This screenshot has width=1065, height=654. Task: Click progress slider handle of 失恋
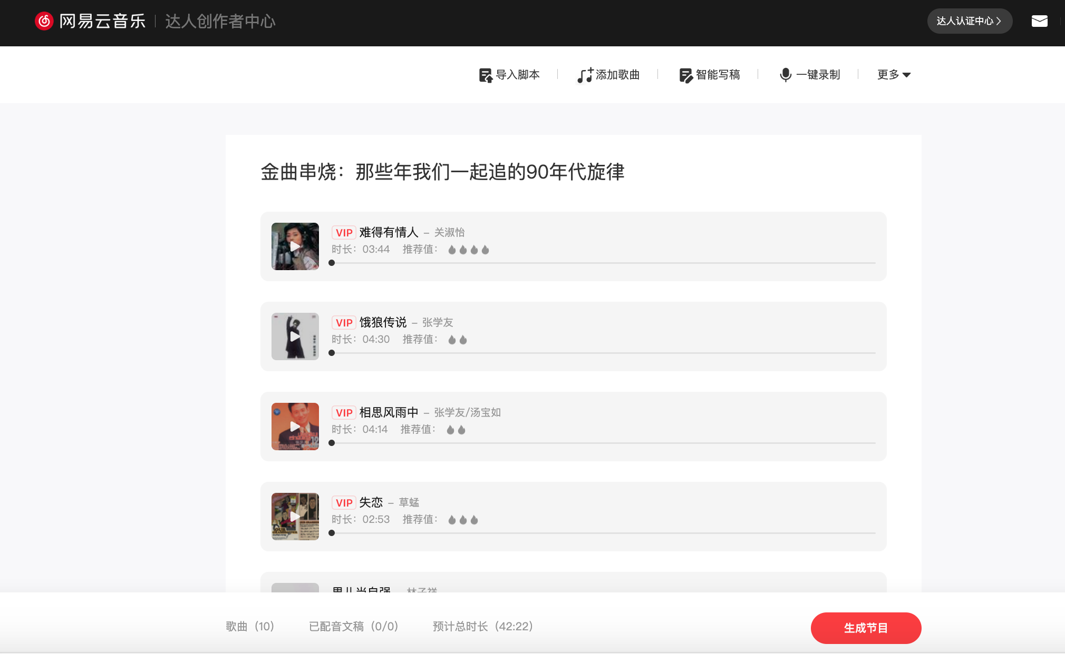pyautogui.click(x=332, y=533)
